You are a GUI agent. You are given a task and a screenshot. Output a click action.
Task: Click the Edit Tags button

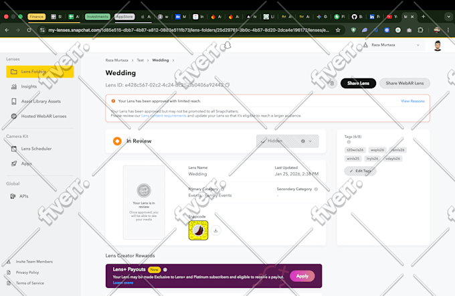coord(360,171)
